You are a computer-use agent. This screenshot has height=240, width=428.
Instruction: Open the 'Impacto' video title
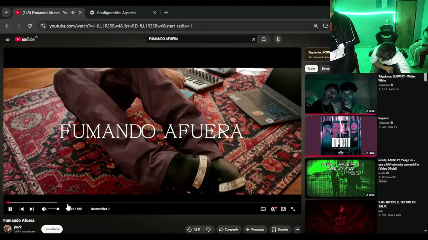click(384, 118)
